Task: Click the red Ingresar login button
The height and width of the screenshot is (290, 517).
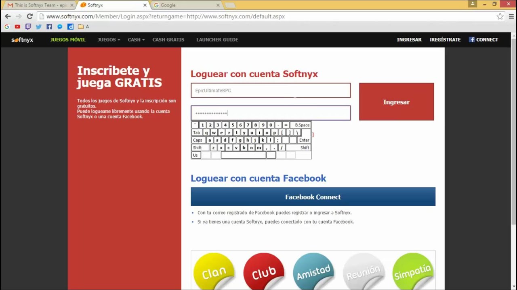Action: coord(397,102)
